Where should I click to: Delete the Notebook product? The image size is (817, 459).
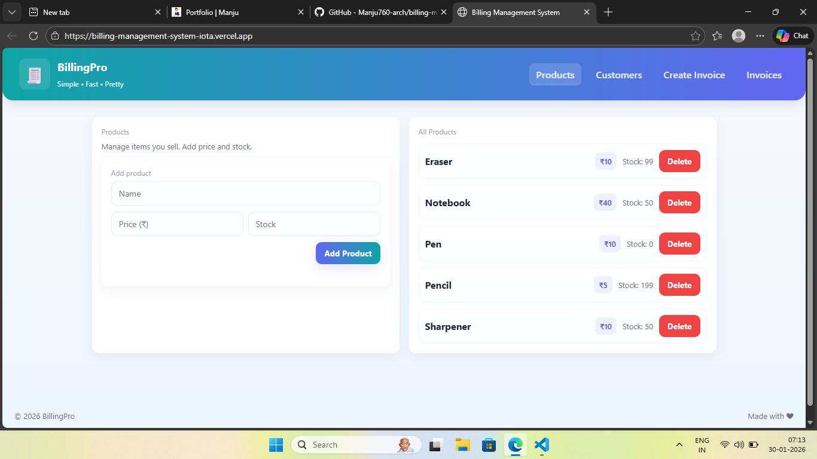[679, 203]
